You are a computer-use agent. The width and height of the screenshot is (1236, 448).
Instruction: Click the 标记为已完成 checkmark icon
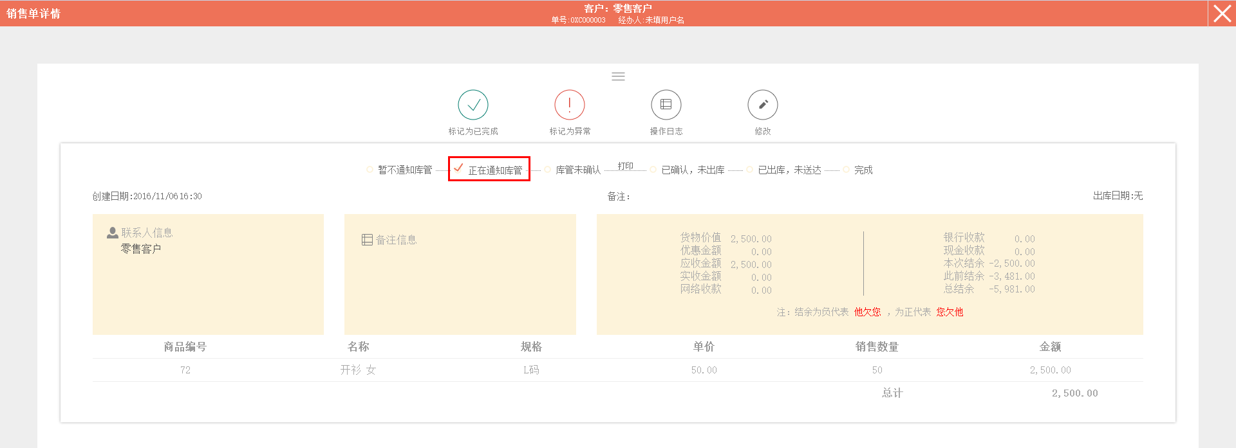click(473, 105)
